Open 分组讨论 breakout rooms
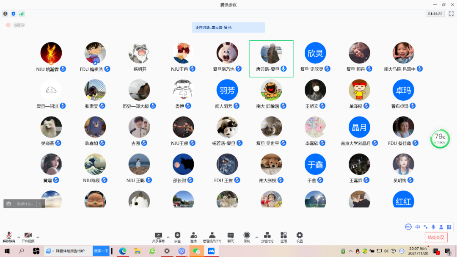Image resolution: width=457 pixels, height=257 pixels. click(267, 237)
